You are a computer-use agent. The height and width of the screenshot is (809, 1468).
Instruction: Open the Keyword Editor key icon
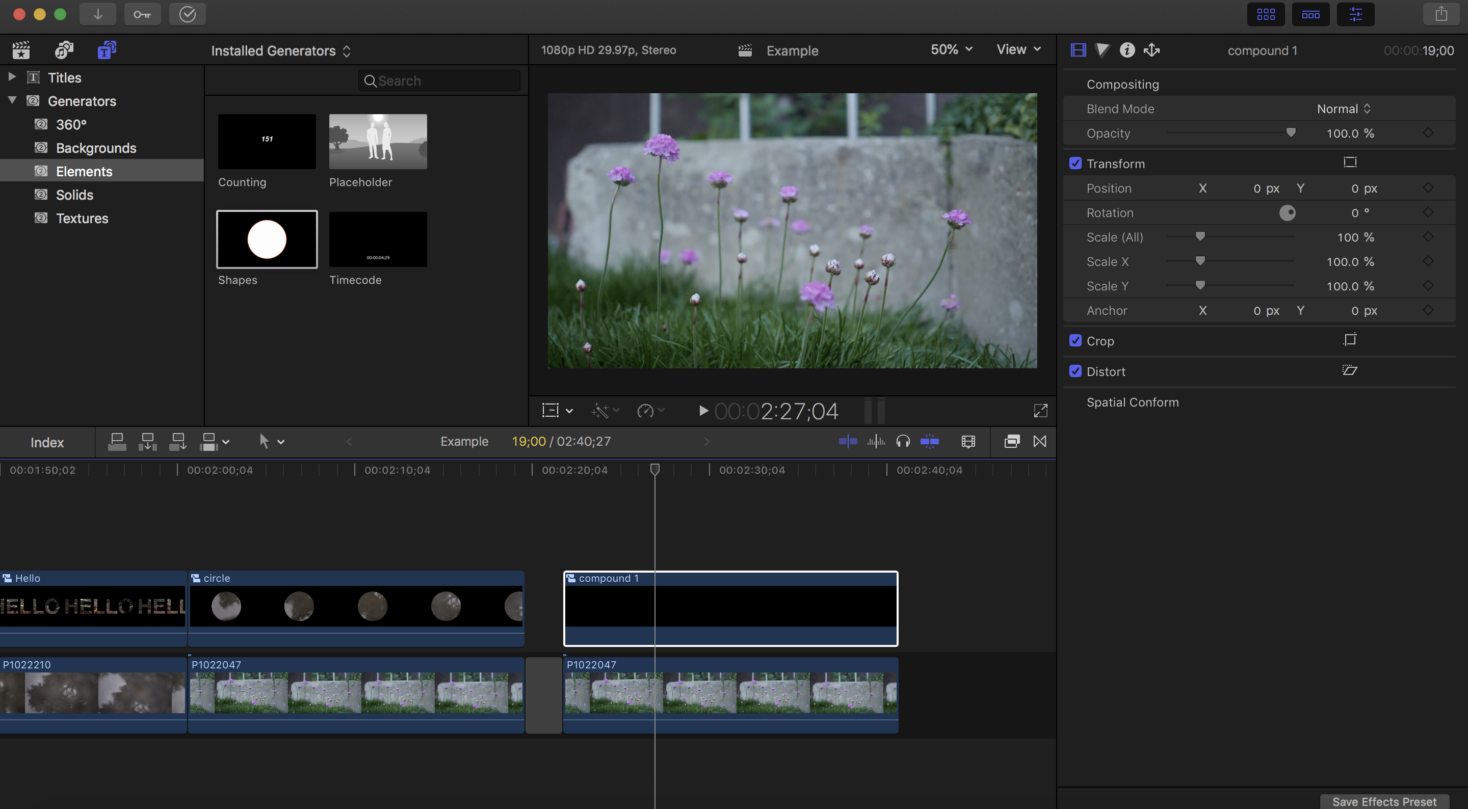pos(142,14)
